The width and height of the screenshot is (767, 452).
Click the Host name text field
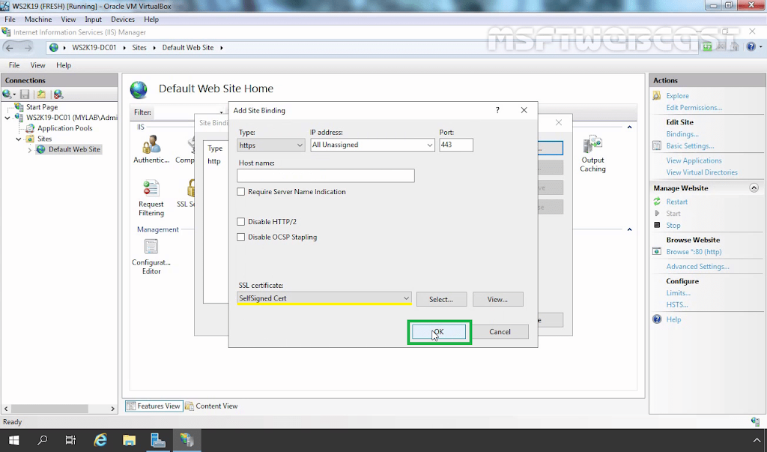pos(326,176)
